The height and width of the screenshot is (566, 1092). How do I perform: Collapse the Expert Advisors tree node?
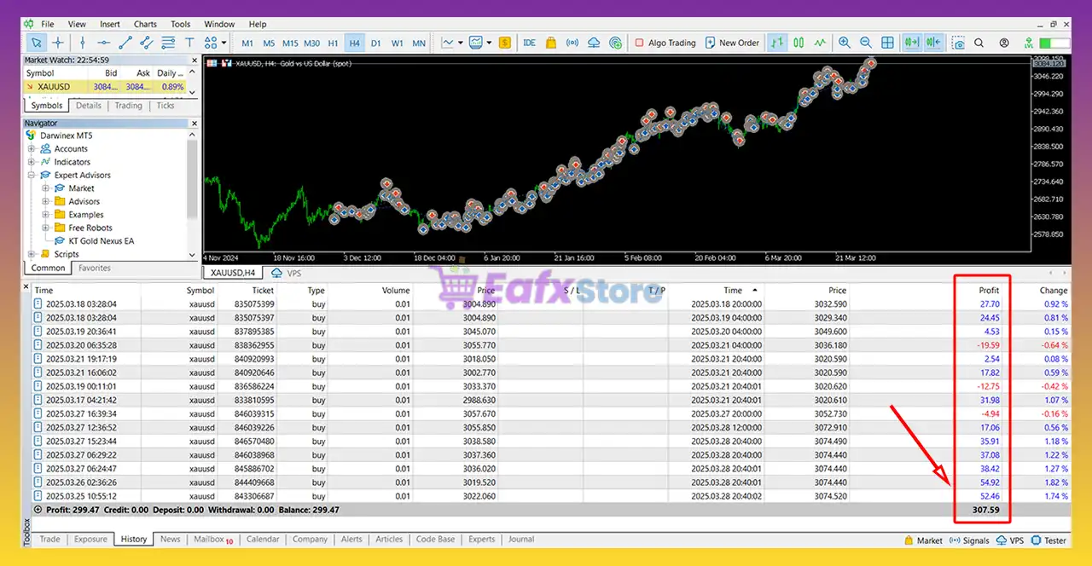click(x=32, y=175)
